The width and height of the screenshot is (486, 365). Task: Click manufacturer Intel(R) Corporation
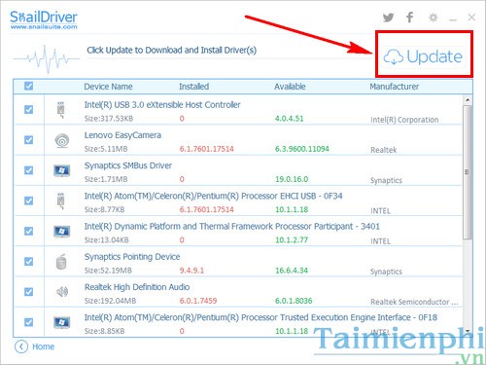[x=404, y=120]
